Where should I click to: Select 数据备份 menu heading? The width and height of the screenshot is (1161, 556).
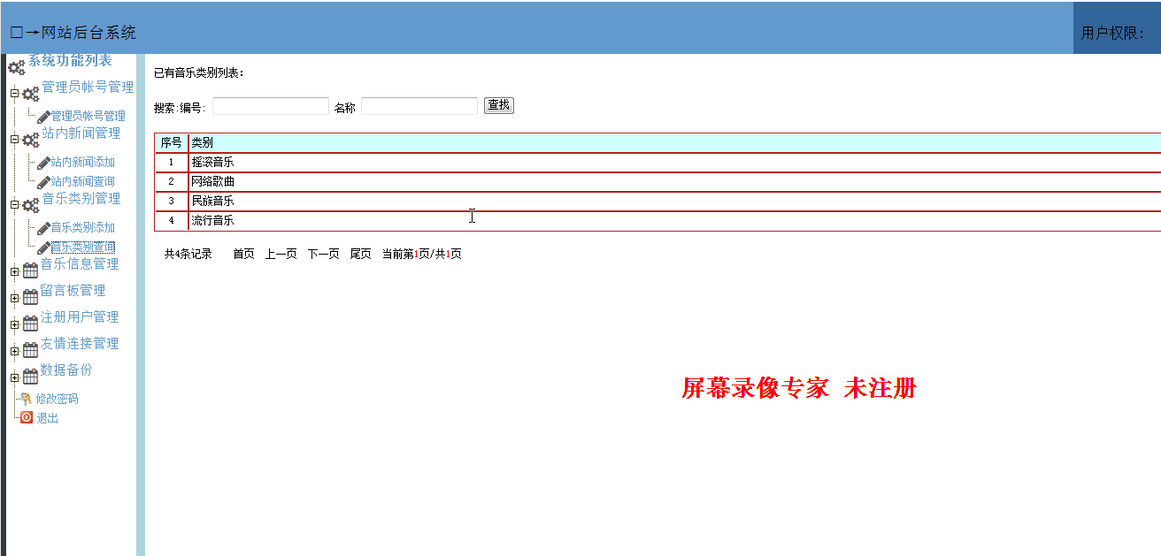pos(66,369)
